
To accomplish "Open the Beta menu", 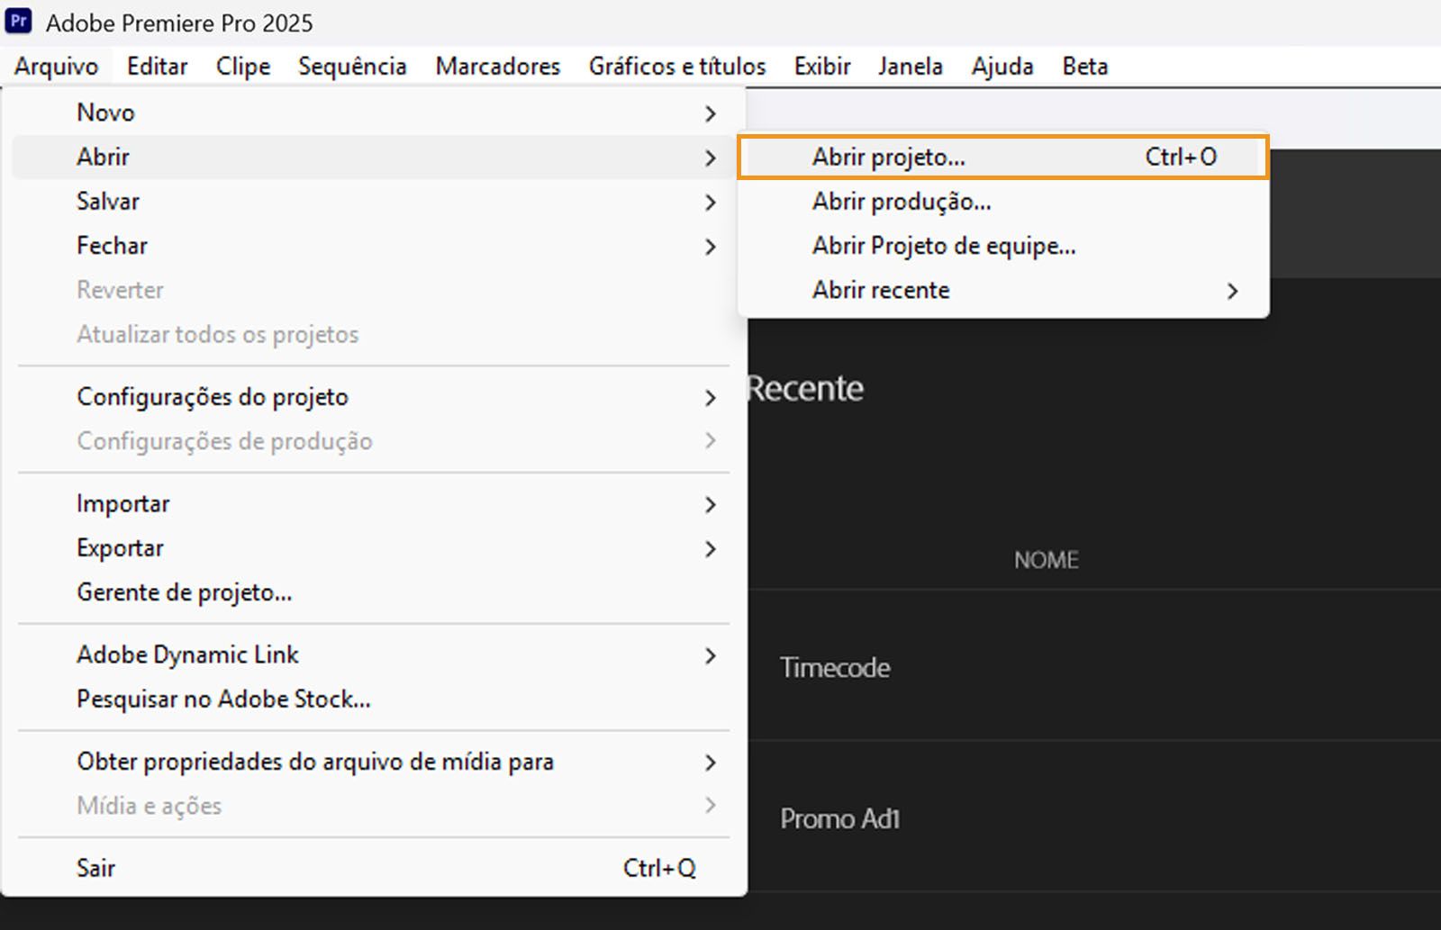I will point(1084,66).
